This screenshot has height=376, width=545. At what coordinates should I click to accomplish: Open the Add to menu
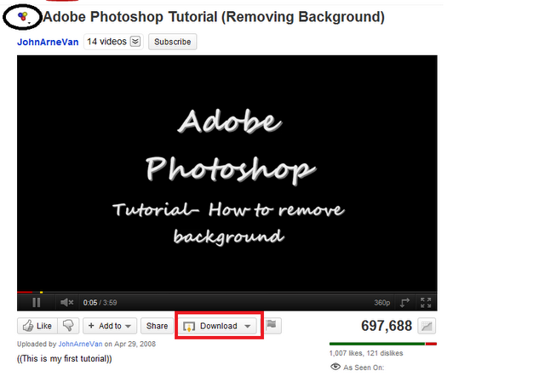pos(110,326)
